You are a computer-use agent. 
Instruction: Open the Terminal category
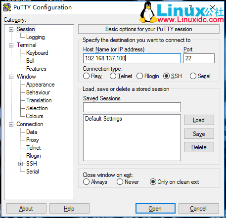coord(27,45)
